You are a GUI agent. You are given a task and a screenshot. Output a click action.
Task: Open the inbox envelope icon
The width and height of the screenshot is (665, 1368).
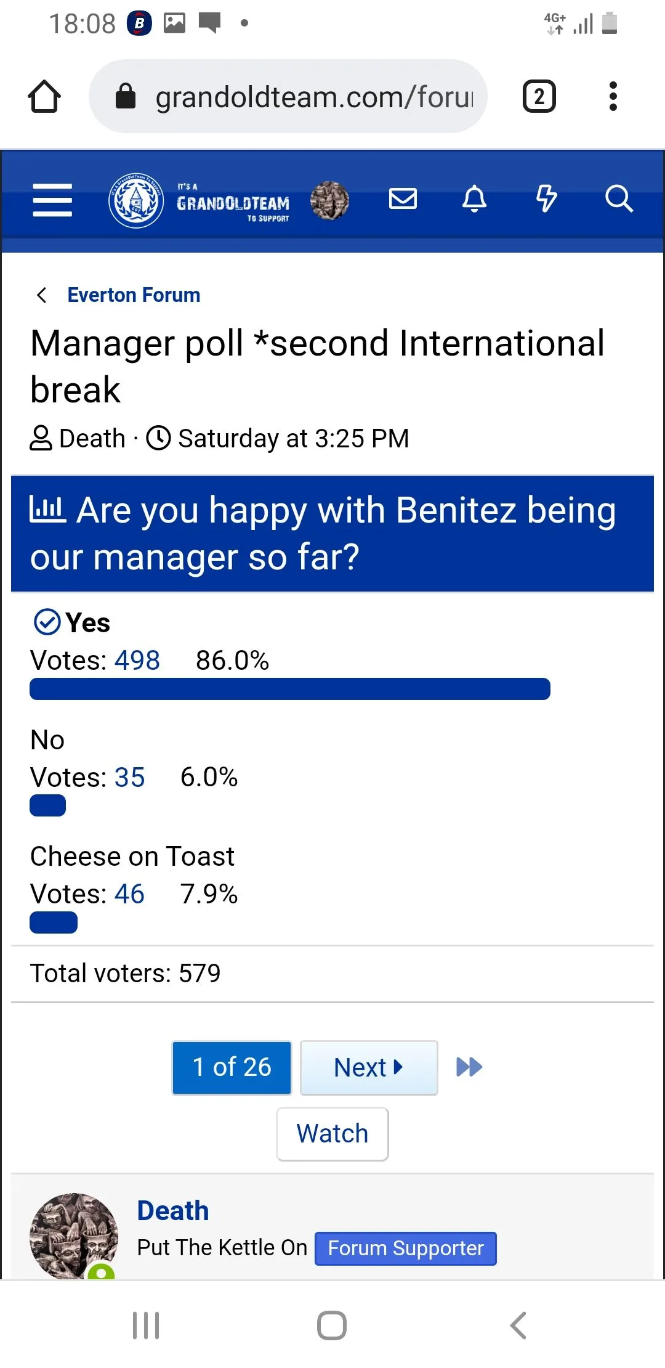(x=403, y=199)
